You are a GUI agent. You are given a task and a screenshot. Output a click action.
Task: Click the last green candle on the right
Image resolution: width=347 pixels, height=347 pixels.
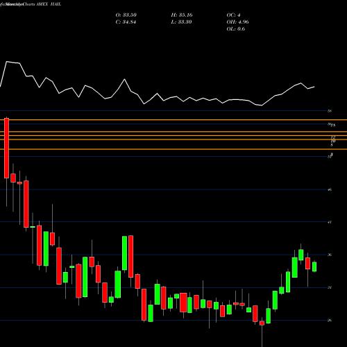coord(314,266)
